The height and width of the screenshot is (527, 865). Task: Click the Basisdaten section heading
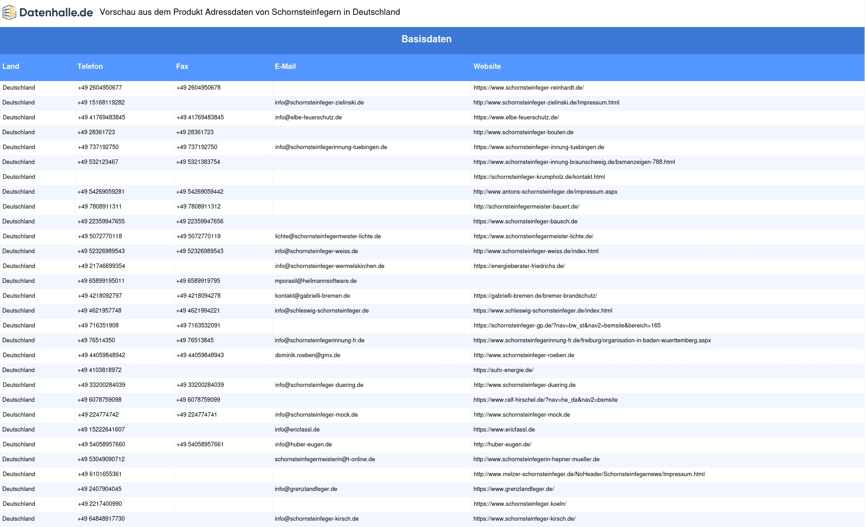(427, 39)
